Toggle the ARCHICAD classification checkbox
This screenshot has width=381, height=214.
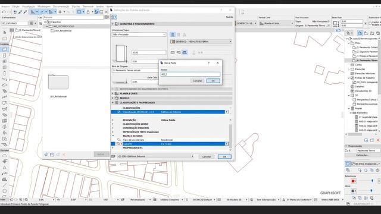119,112
